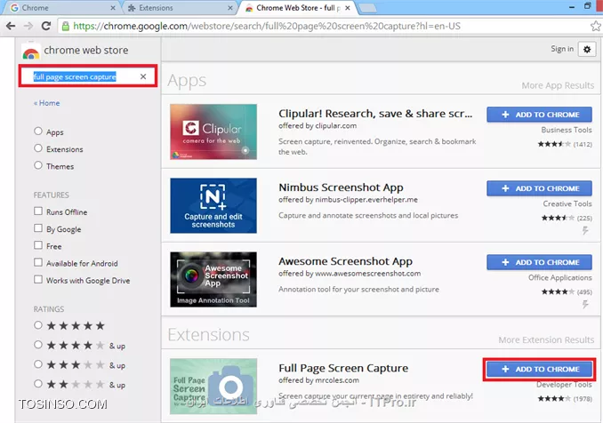Image resolution: width=603 pixels, height=423 pixels.
Task: Click 'offered by clipular.com' text
Action: tap(318, 125)
